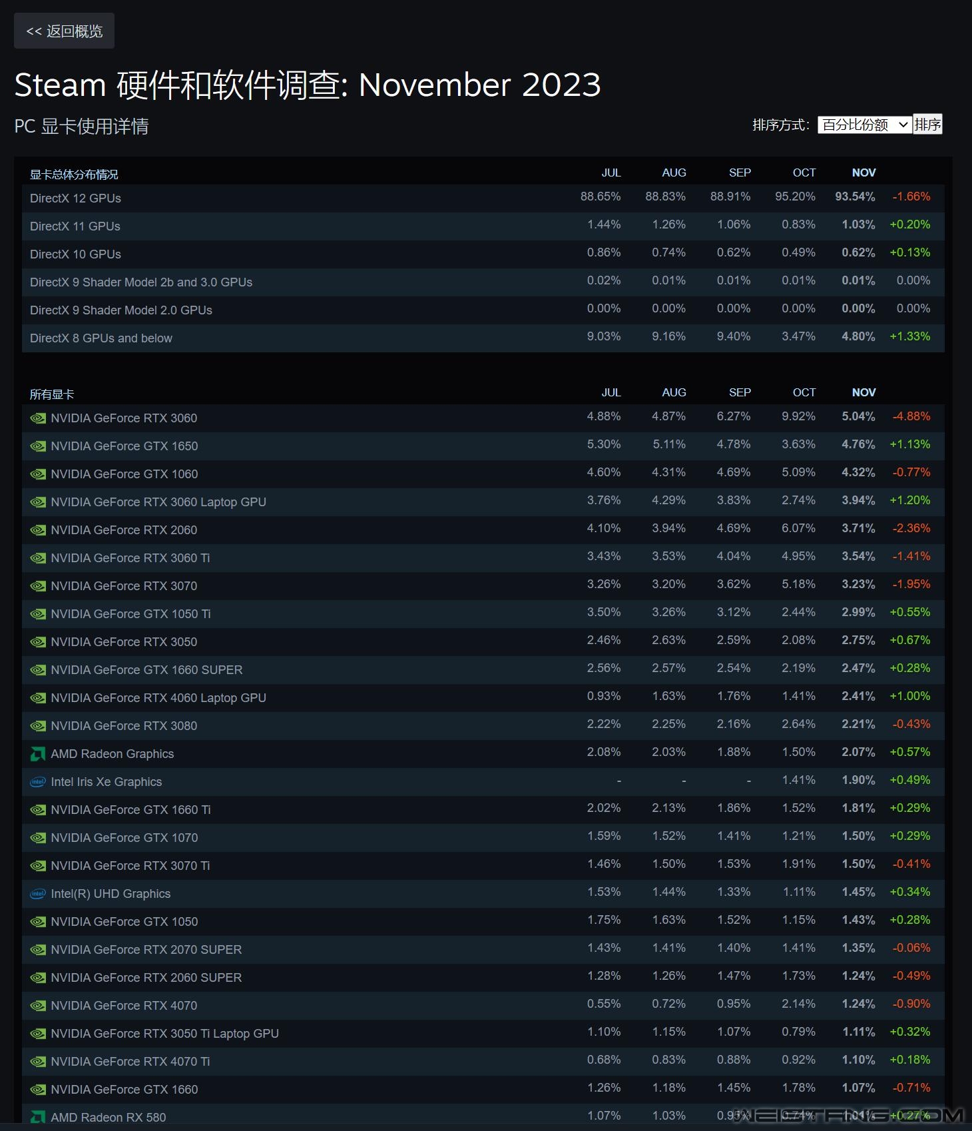Click Intel icon beside Iris Xe Graphics
Viewport: 972px width, 1131px height.
[38, 782]
